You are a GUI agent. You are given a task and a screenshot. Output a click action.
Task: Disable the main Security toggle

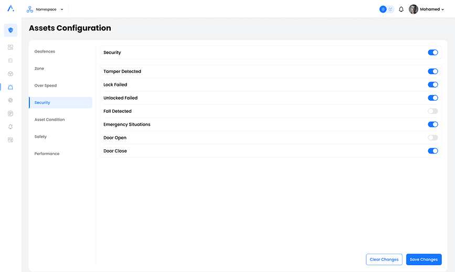[x=433, y=52]
